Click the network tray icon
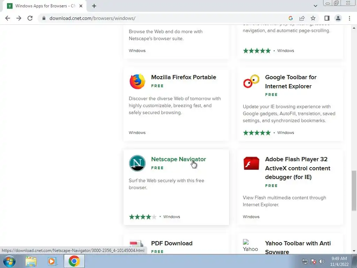357x268 pixels. tap(305, 262)
